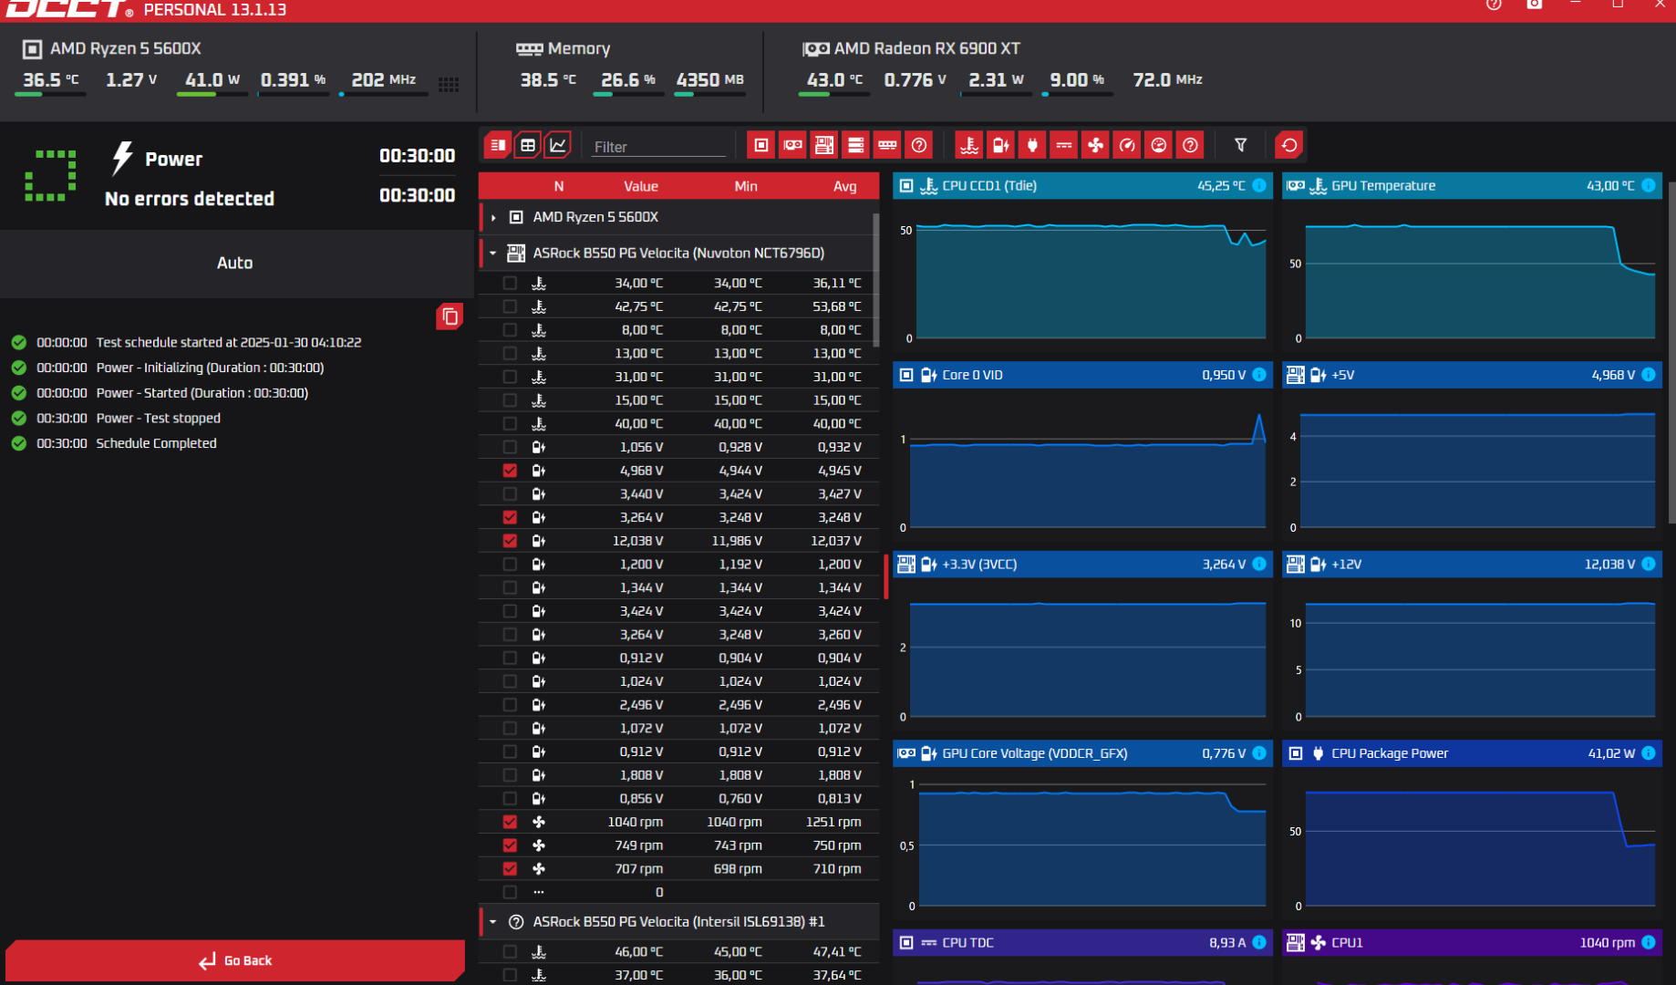Click the Filter text field
1676x985 pixels.
(658, 147)
